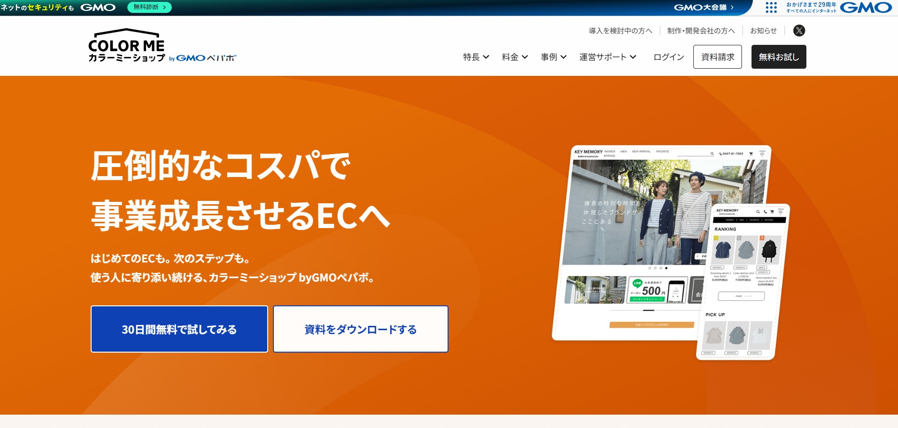Click the 無料診断 pill button
The height and width of the screenshot is (428, 898).
pos(149,7)
